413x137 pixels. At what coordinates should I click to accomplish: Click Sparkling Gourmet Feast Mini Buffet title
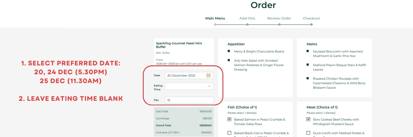coord(179,45)
